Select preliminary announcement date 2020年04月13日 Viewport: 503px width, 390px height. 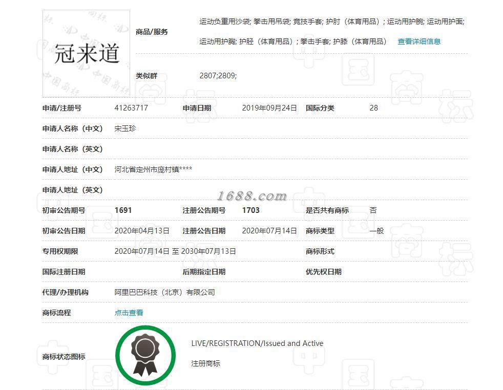(x=142, y=231)
